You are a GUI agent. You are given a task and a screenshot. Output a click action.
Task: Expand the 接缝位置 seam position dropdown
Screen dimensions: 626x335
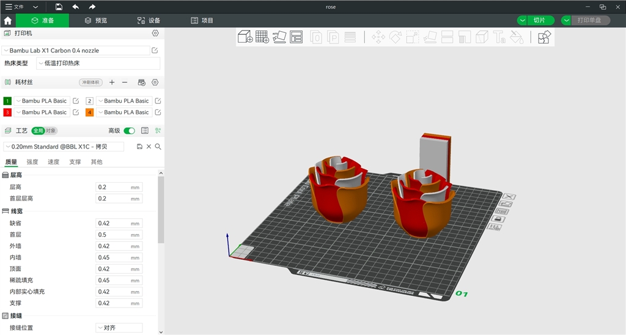click(119, 328)
